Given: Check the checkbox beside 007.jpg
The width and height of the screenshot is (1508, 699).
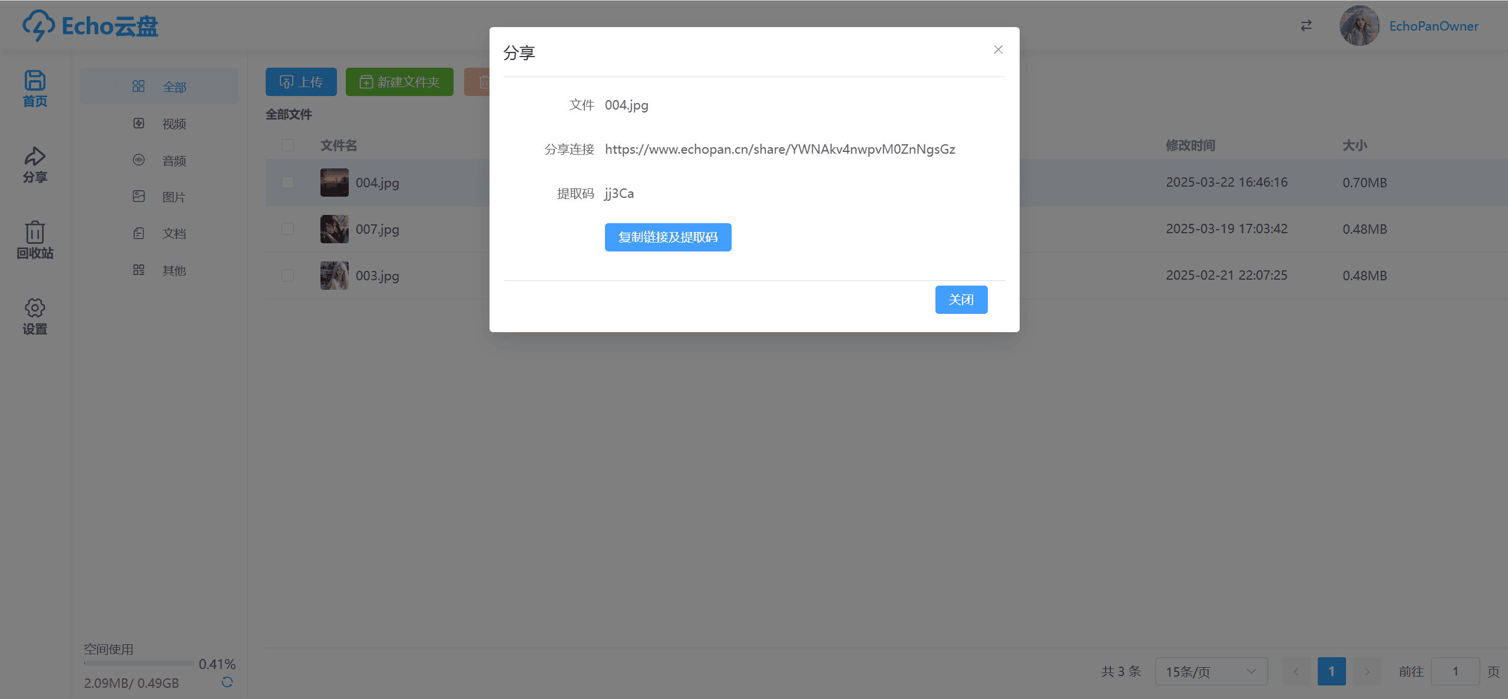Looking at the screenshot, I should point(287,229).
